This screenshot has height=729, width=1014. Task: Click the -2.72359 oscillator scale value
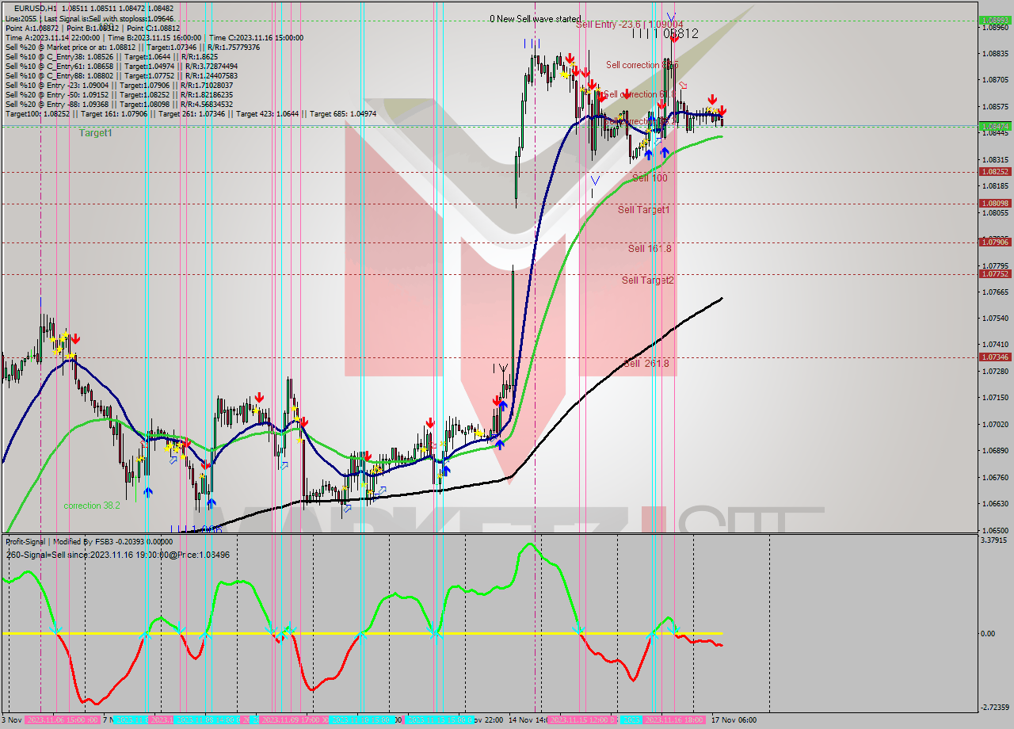pos(995,707)
